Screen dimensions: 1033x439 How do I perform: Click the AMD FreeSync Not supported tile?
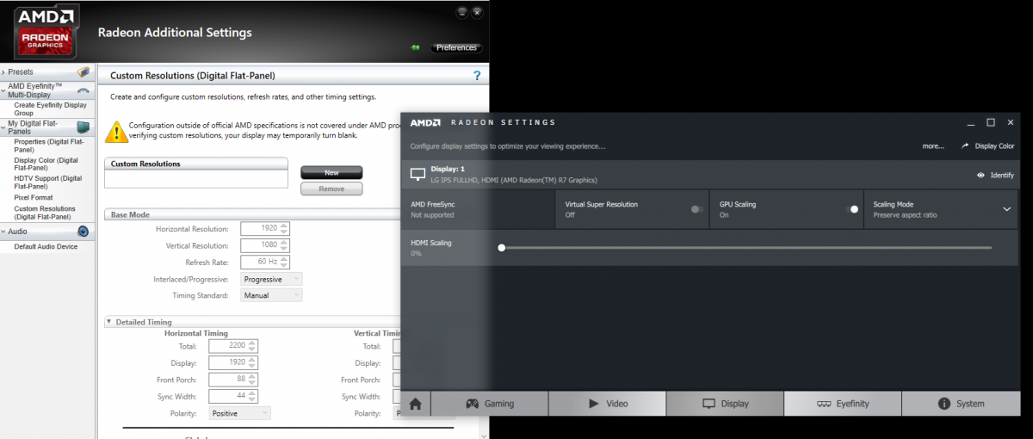pos(479,209)
